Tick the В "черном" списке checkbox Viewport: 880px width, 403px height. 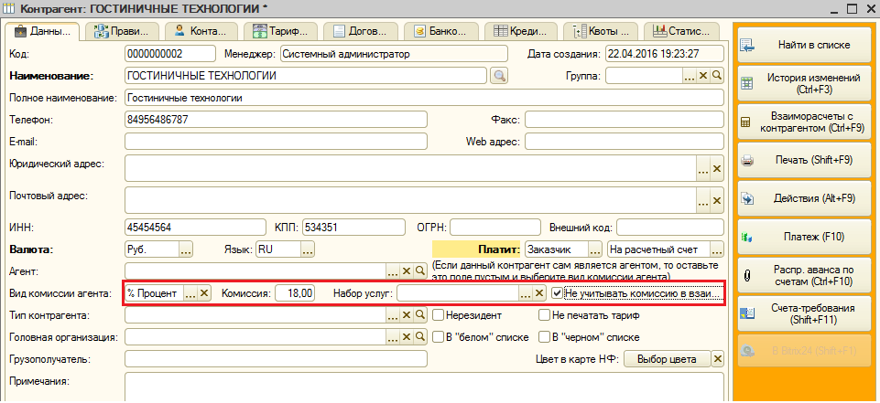[x=544, y=337]
